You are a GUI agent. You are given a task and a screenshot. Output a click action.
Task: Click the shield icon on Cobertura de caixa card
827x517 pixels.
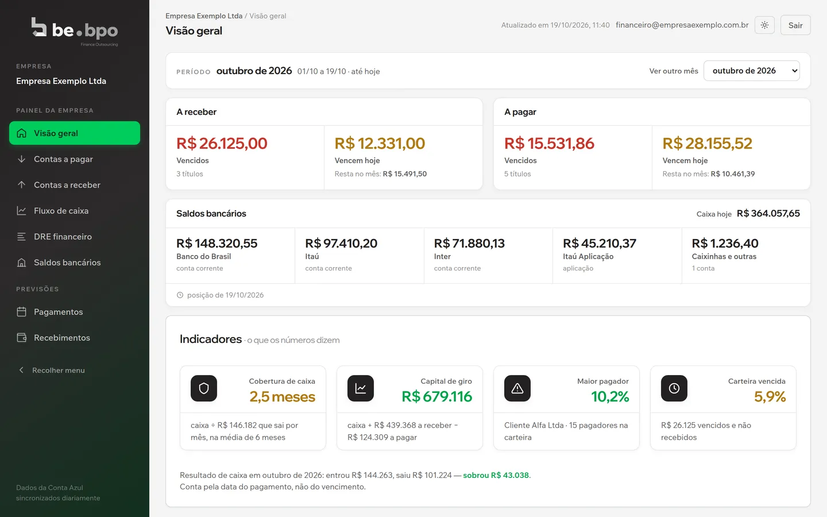click(x=204, y=388)
